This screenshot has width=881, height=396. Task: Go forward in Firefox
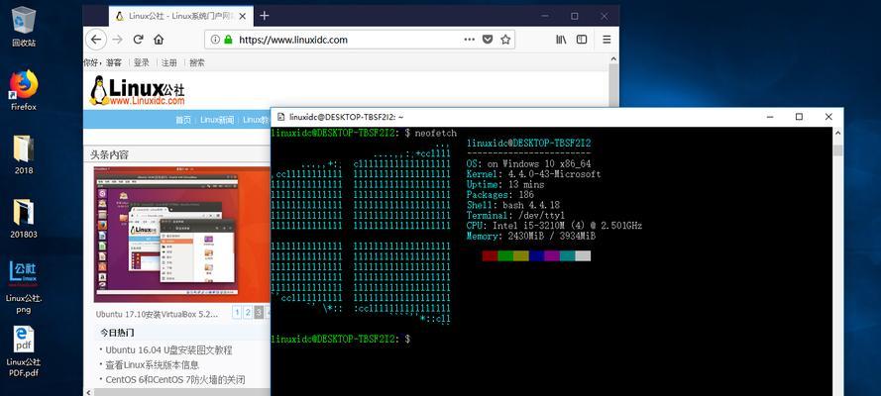tap(117, 40)
